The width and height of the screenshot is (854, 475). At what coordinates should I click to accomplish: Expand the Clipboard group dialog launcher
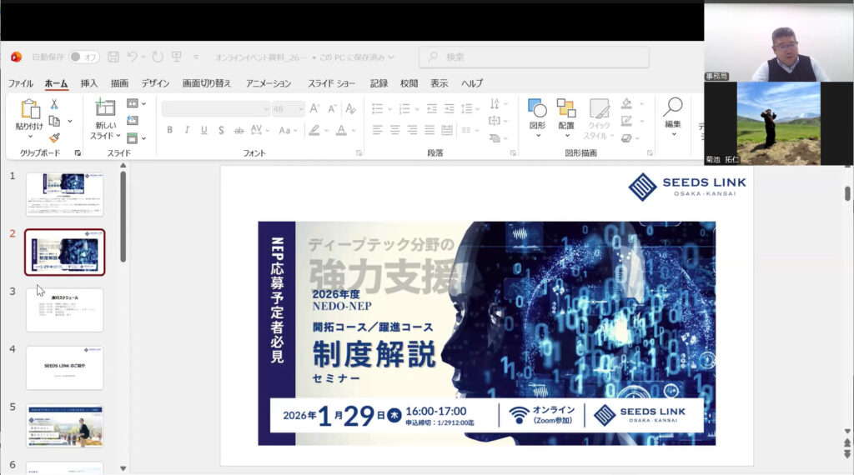click(78, 153)
